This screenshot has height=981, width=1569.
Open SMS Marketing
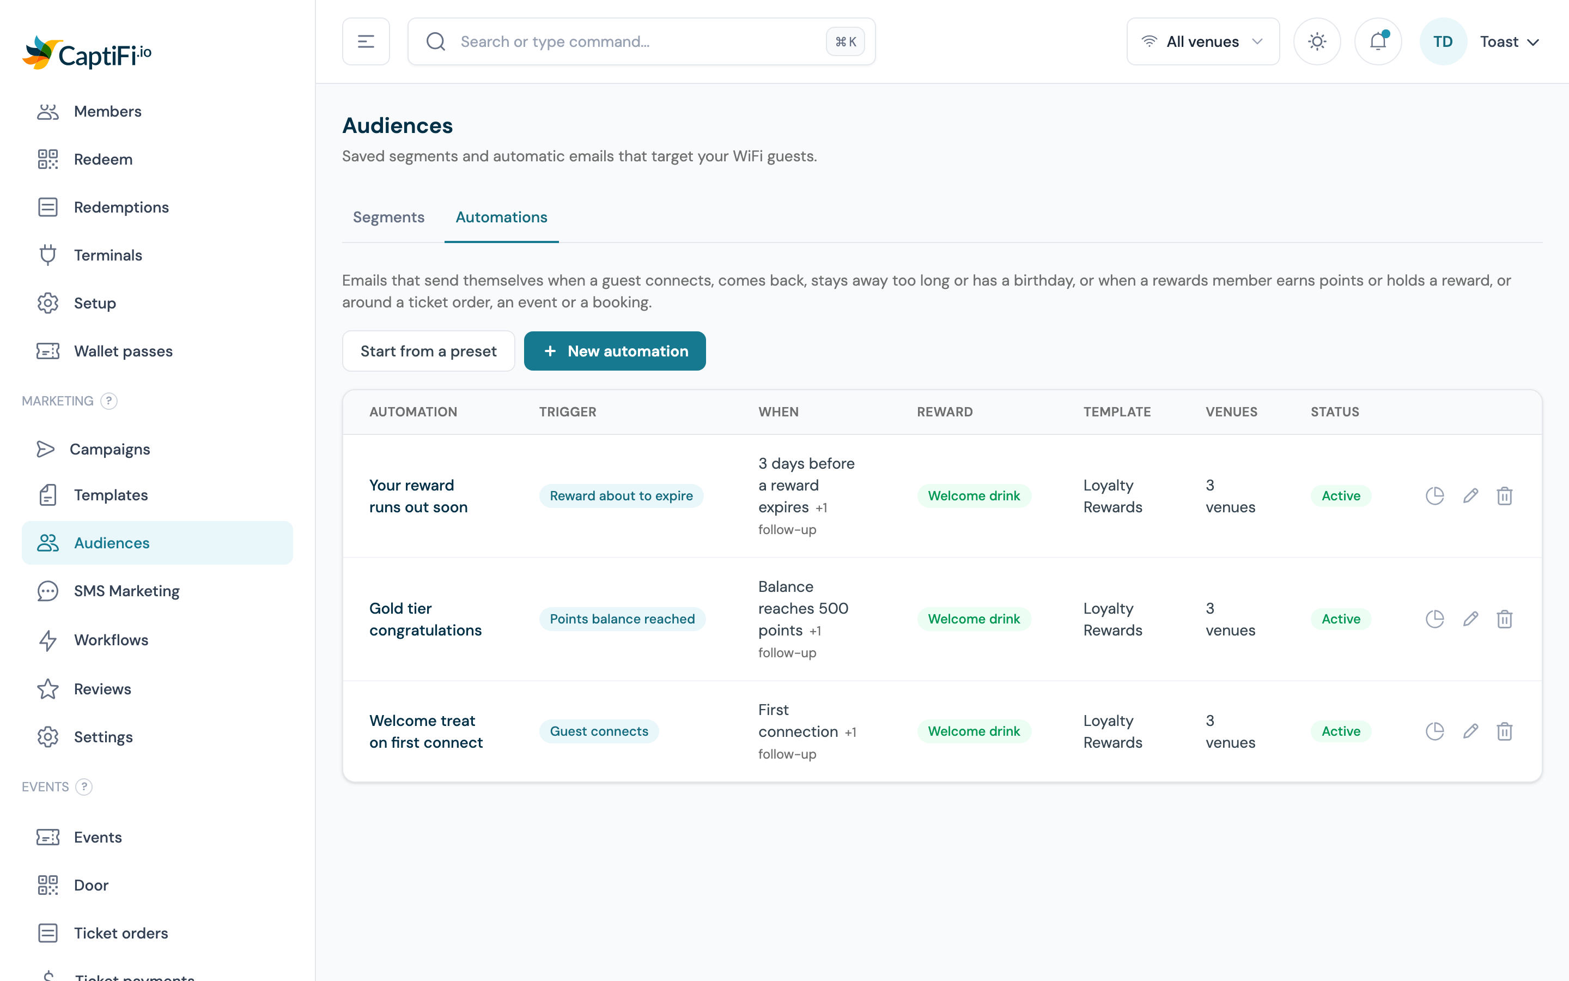(157, 591)
